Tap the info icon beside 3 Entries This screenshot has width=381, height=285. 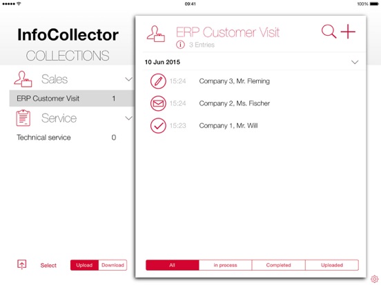coord(180,45)
